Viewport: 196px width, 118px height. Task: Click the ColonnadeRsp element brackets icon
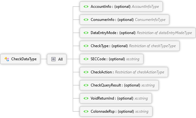click(x=86, y=111)
